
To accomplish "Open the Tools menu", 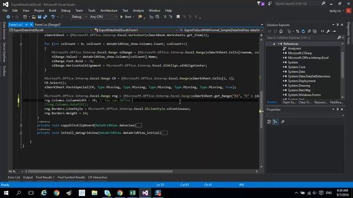I will [92, 10].
